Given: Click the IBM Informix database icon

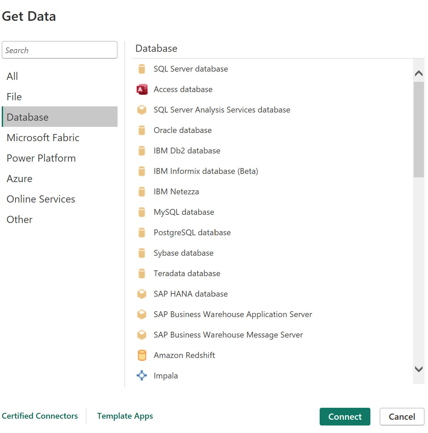Looking at the screenshot, I should [x=142, y=171].
